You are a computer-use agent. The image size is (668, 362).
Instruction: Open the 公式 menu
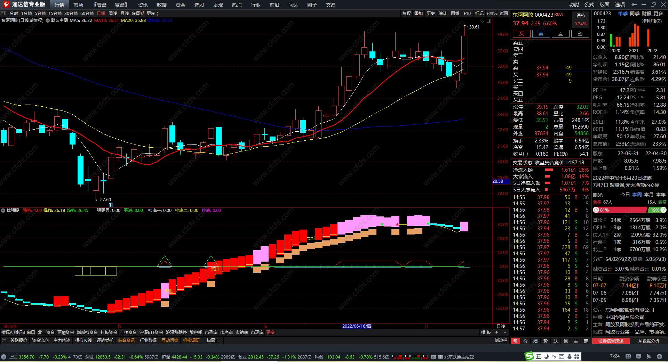click(x=589, y=5)
